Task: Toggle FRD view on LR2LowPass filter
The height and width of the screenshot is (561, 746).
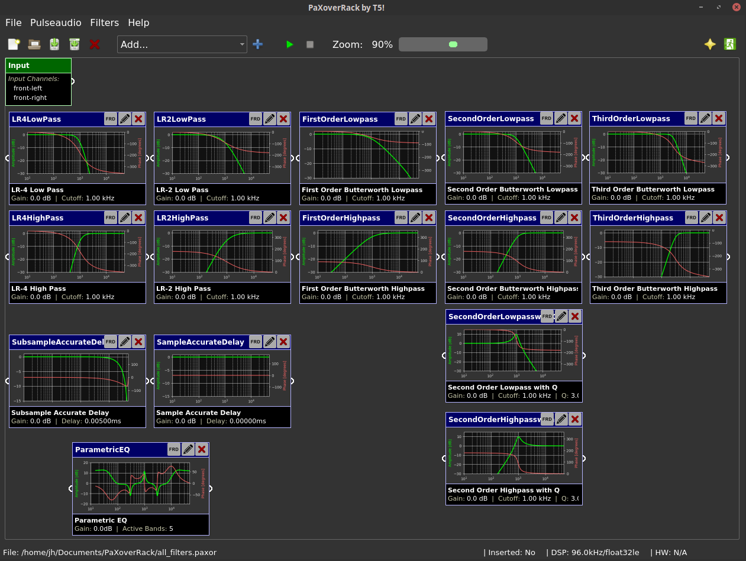Action: [256, 119]
